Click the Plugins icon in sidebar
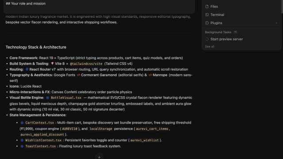283x159 pixels. click(207, 23)
